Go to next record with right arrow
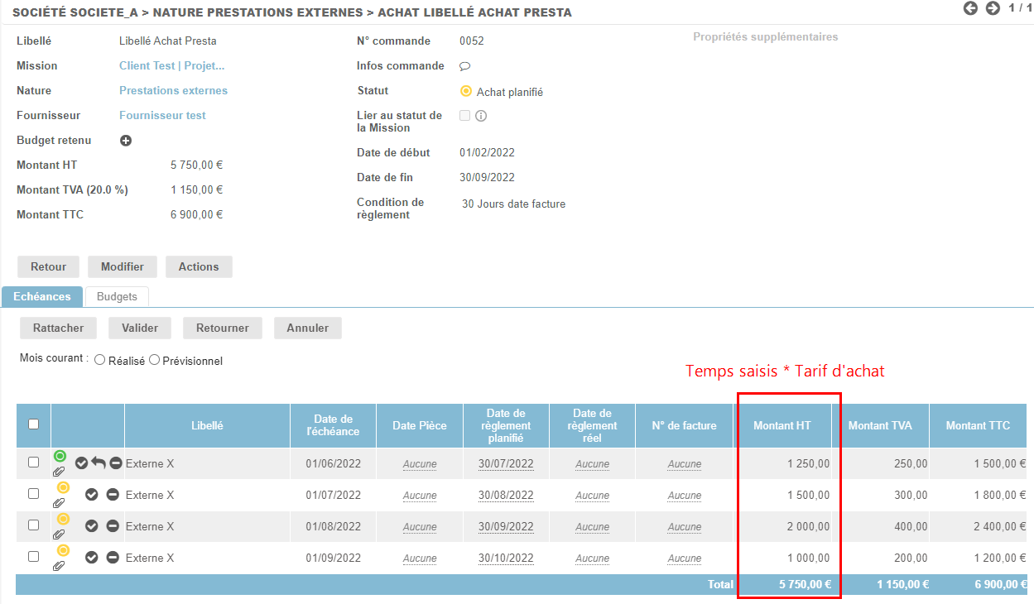 [993, 8]
